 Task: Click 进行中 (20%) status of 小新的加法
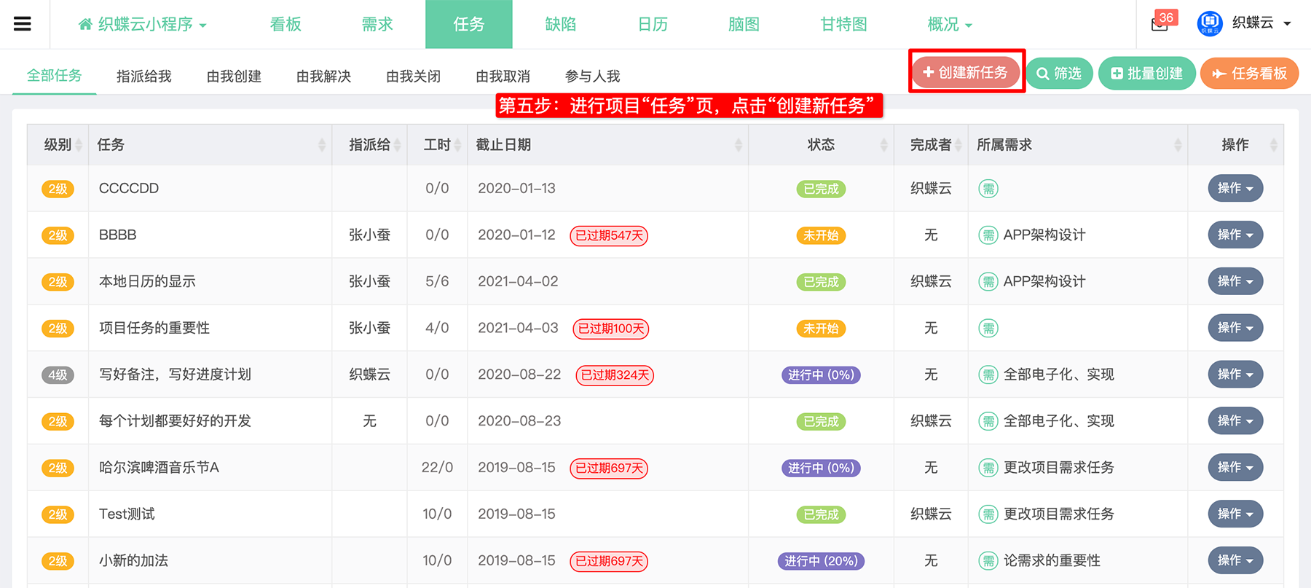click(821, 561)
